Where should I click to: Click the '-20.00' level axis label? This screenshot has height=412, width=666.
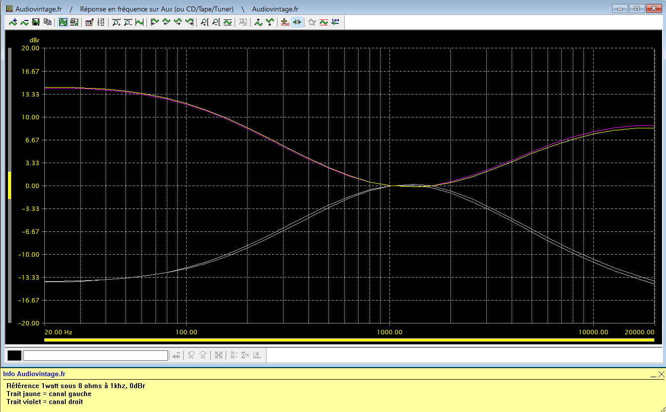29,323
